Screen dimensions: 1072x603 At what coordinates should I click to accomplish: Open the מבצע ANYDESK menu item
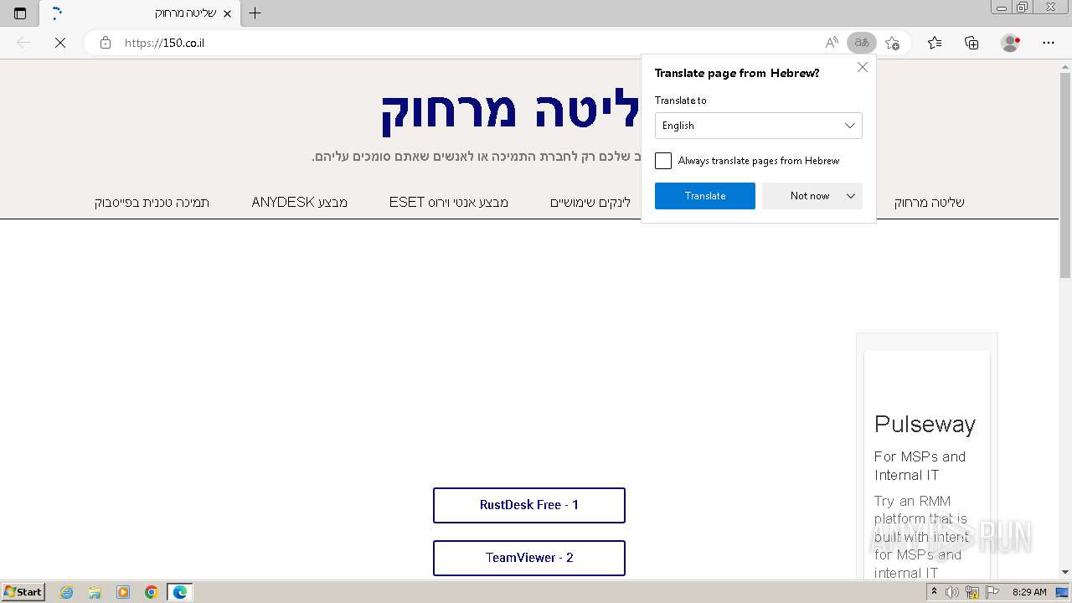click(300, 202)
